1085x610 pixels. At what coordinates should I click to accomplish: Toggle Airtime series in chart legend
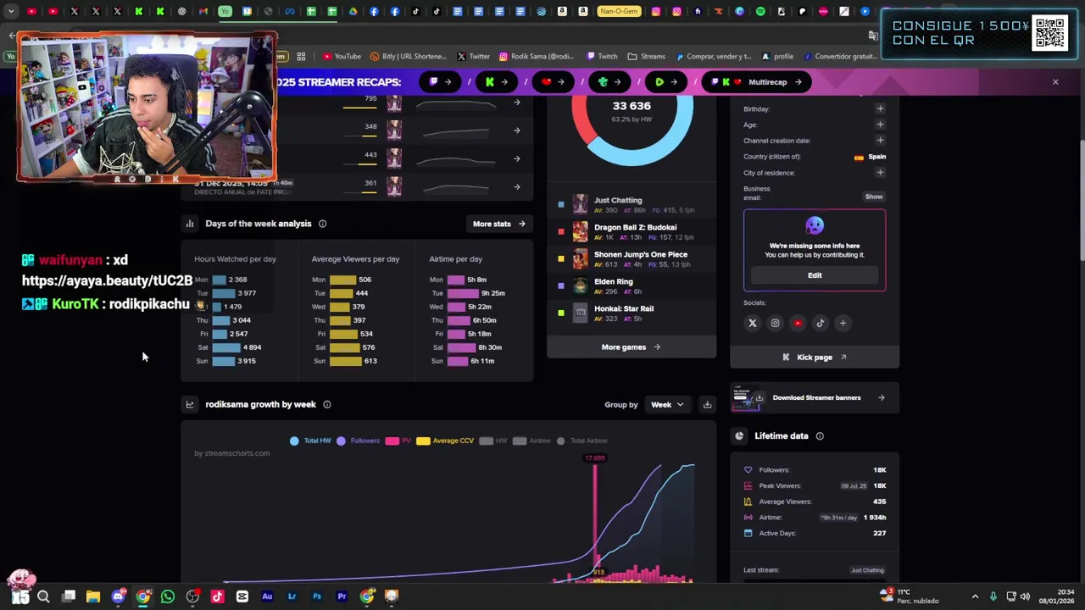(x=531, y=441)
